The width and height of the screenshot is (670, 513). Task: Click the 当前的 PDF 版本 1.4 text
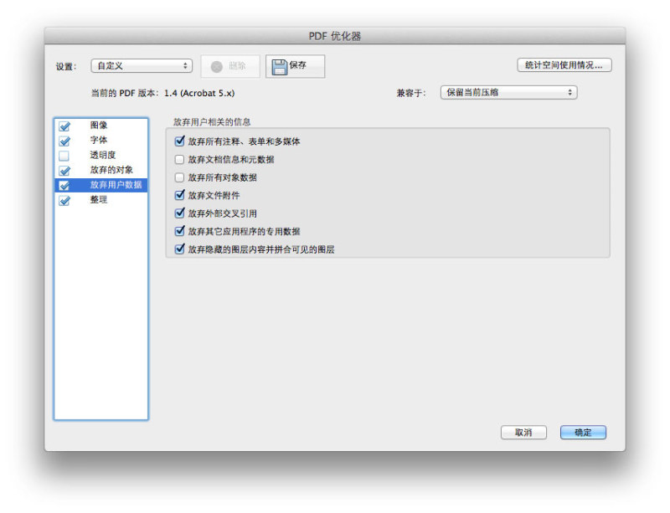pyautogui.click(x=162, y=93)
